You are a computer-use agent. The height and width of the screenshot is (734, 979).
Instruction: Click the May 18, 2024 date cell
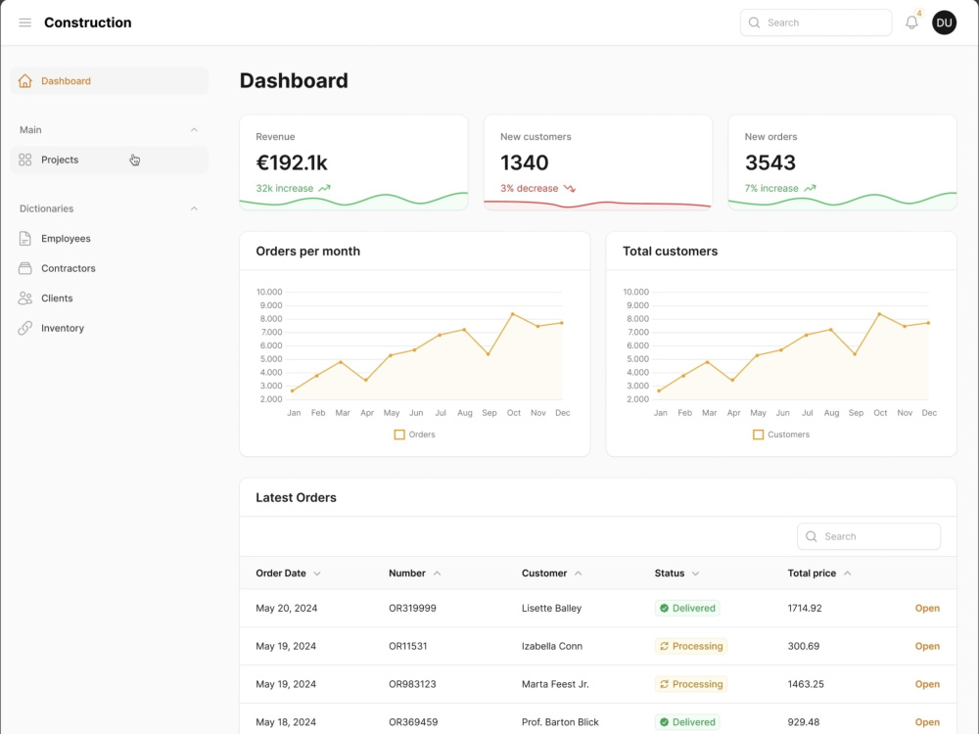(x=286, y=722)
